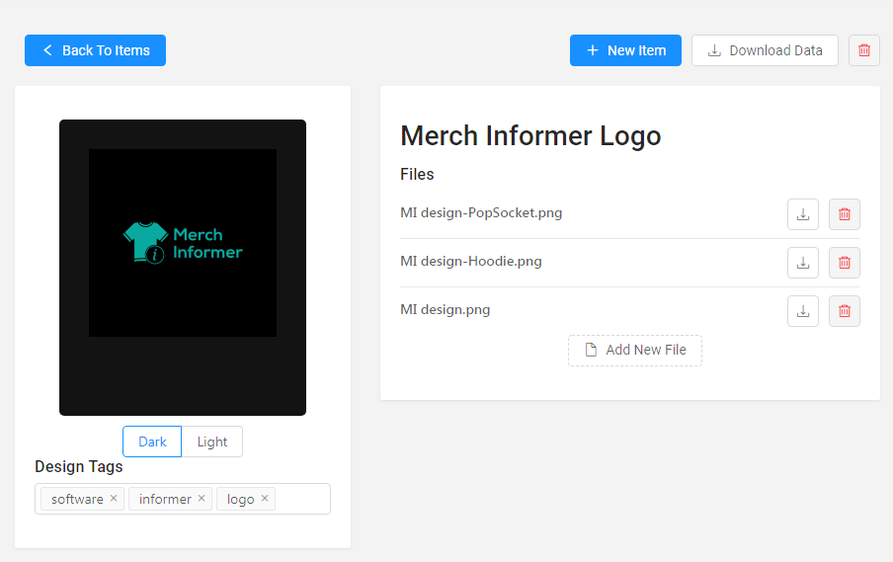893x562 pixels.
Task: Switch preview to Dark background
Action: coord(152,442)
